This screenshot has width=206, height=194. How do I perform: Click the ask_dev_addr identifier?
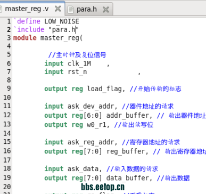[90, 106]
